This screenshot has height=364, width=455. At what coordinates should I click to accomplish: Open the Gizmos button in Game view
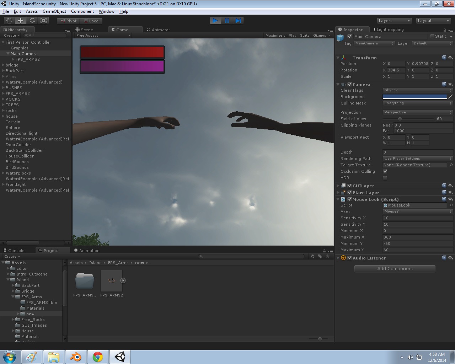pos(320,36)
